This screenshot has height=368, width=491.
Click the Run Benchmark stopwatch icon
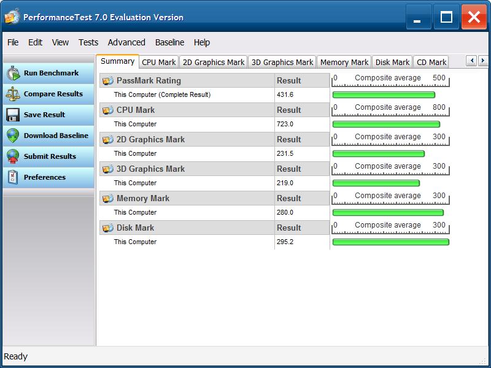tap(13, 73)
